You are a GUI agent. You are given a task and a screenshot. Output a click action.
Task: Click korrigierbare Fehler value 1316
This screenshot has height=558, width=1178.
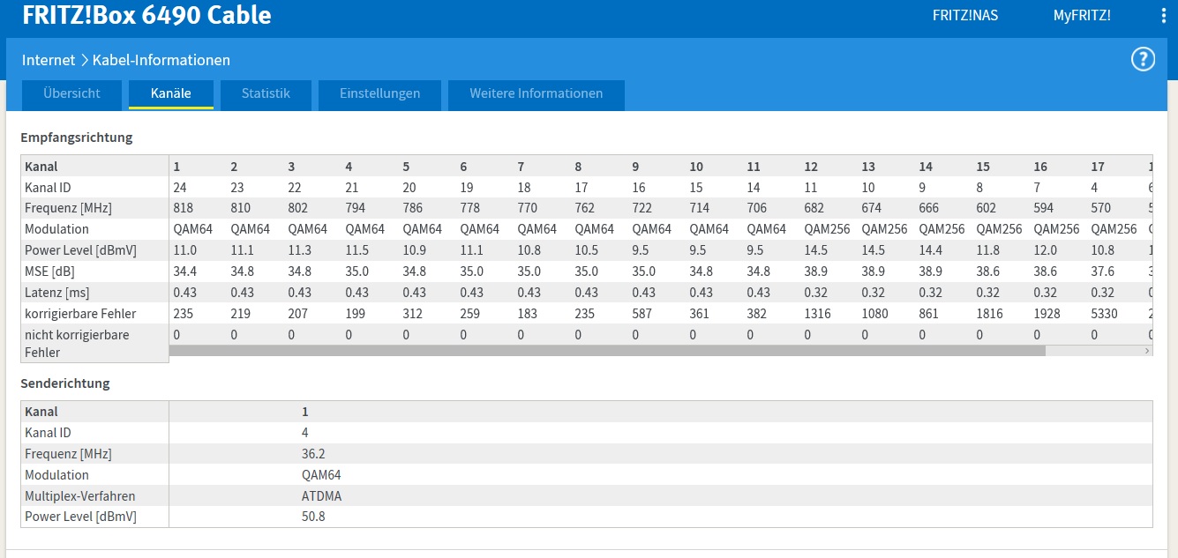818,314
